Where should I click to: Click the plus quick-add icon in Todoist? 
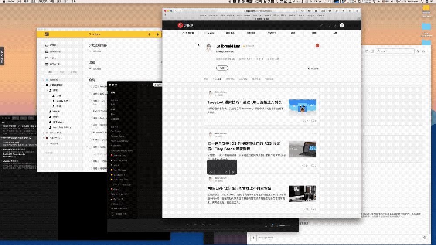(149, 34)
